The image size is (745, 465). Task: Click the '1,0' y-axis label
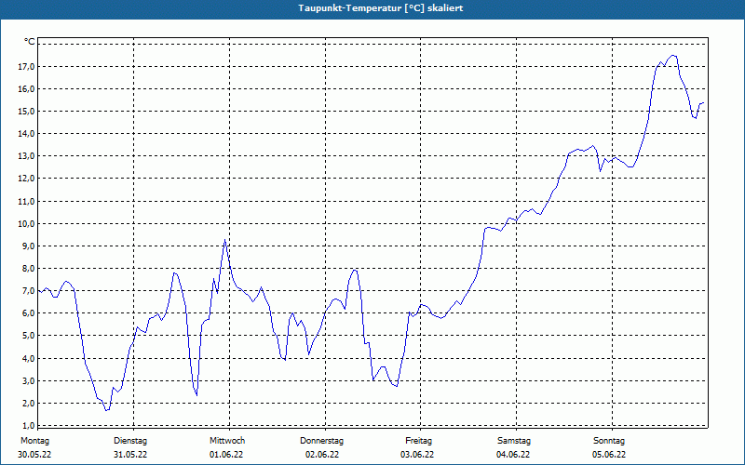pyautogui.click(x=28, y=426)
